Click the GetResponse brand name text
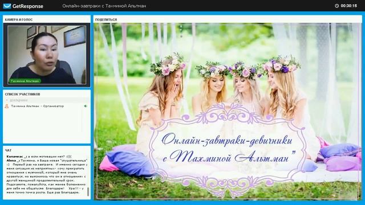 pos(28,6)
